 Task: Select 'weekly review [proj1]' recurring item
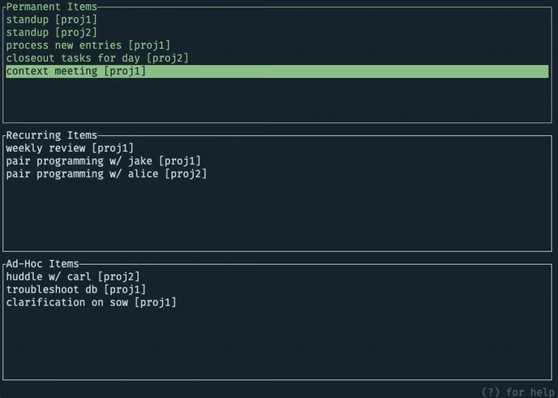point(70,148)
